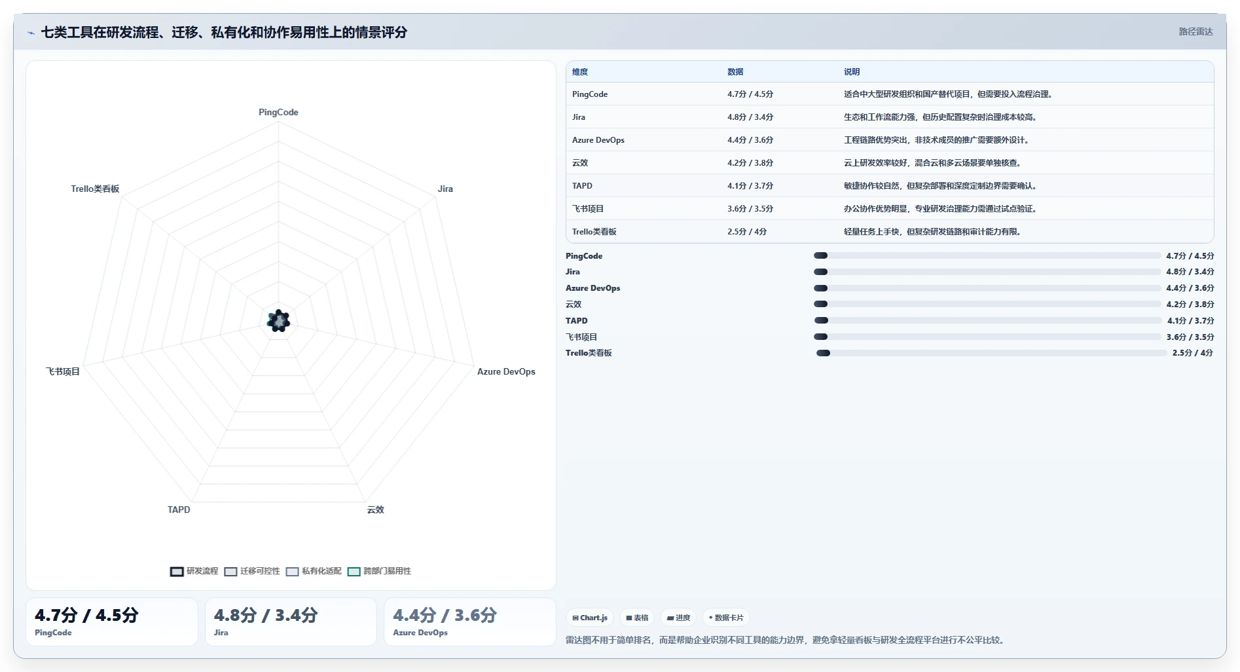Viewport: 1240px width, 672px height.
Task: Select 飞书项目 in the table's 维度 column
Action: (x=588, y=209)
